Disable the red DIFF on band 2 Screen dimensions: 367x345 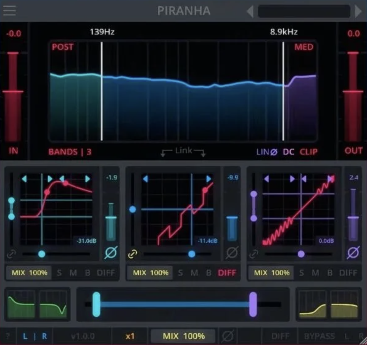pyautogui.click(x=227, y=273)
